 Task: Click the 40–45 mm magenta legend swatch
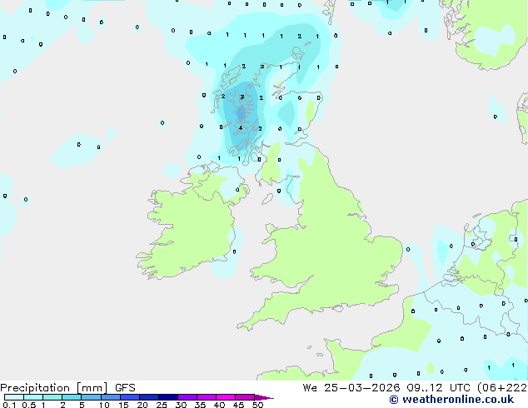point(226,397)
